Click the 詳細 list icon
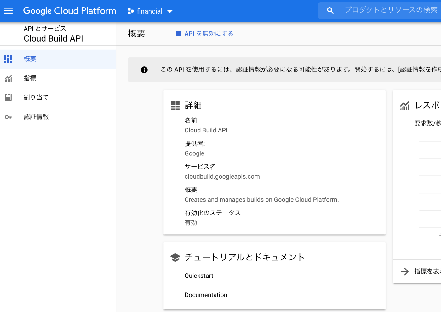441x312 pixels. pos(175,105)
